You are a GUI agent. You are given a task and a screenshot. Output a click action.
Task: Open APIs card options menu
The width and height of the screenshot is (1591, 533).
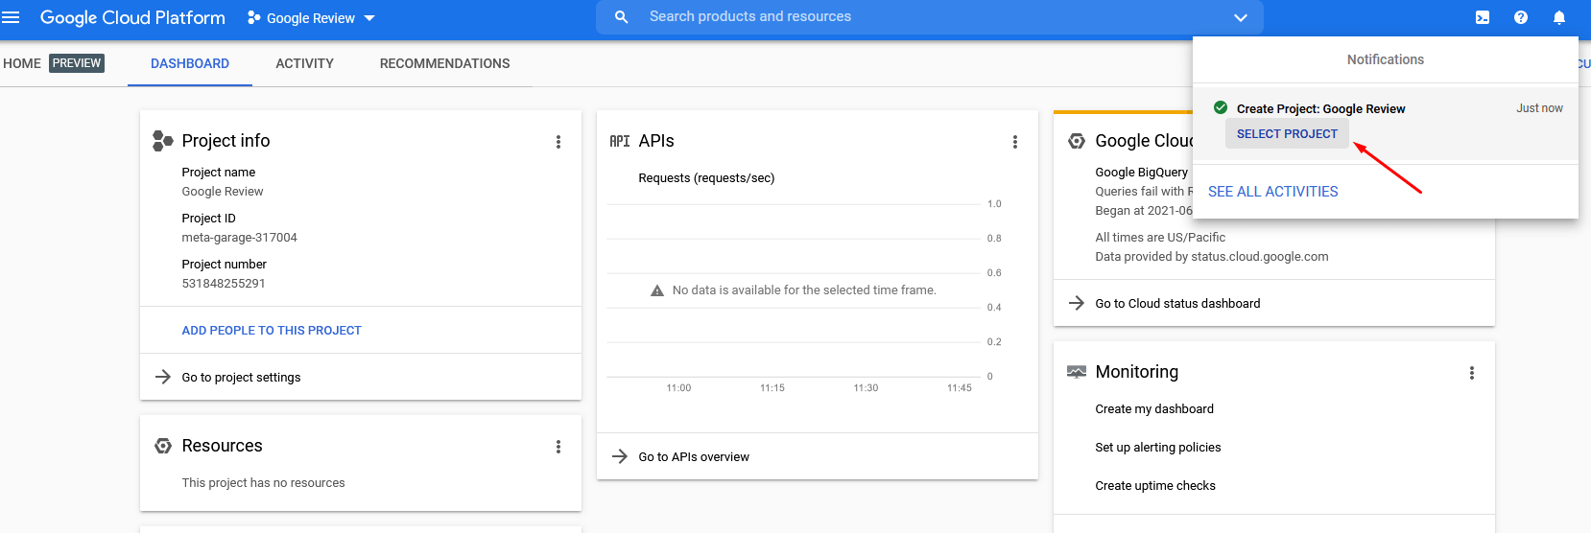(x=1015, y=142)
